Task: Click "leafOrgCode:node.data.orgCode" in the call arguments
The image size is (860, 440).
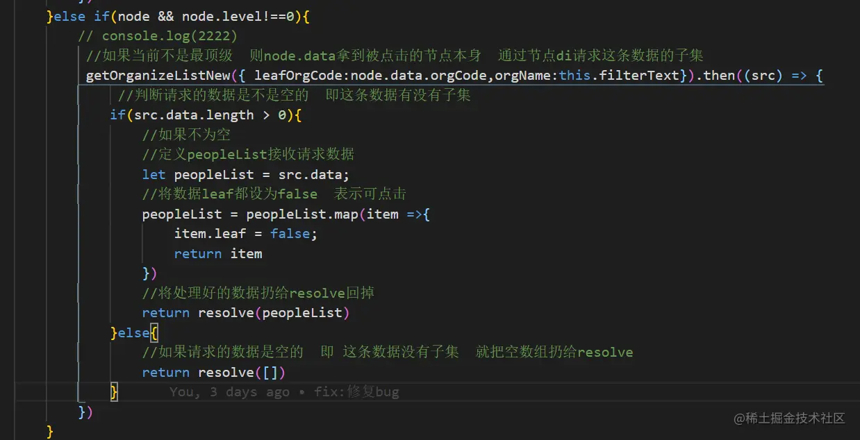Action: [371, 75]
